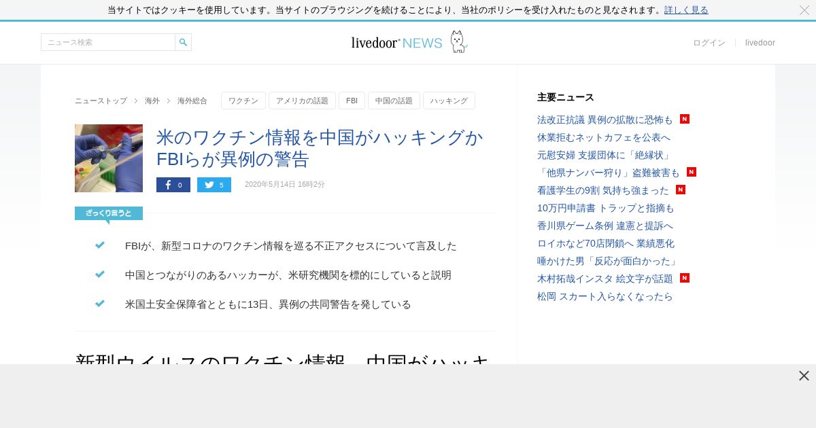The image size is (816, 428).
Task: Open 元慰安婦 支援団体に「絶縁状」
Action: [x=604, y=155]
